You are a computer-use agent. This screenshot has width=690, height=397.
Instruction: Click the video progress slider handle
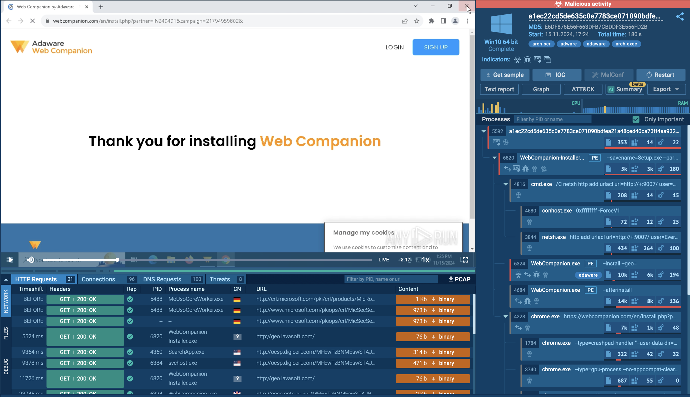pos(117,260)
